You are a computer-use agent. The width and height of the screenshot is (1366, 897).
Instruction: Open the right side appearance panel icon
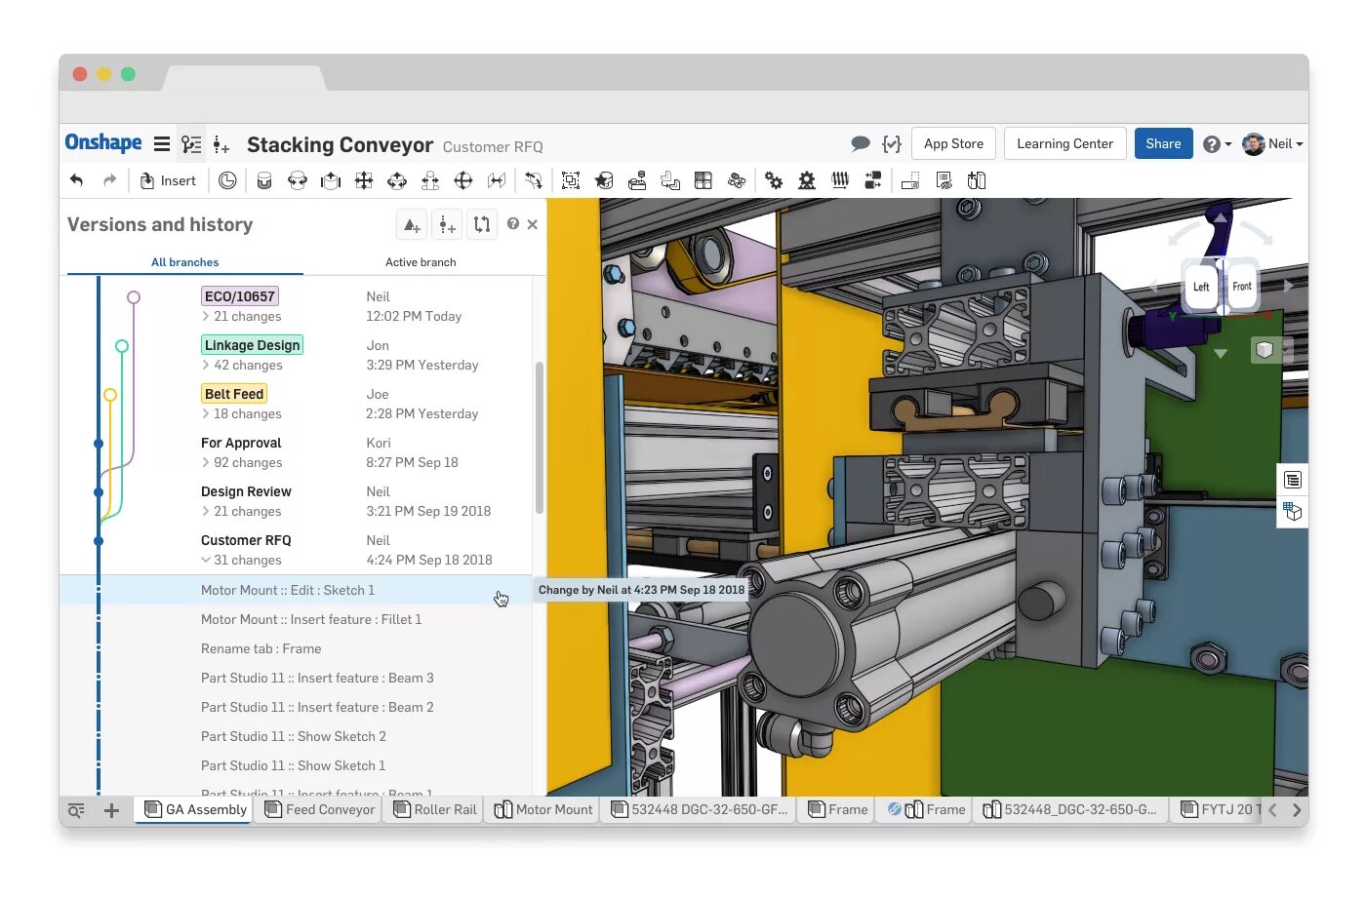coord(1293,511)
